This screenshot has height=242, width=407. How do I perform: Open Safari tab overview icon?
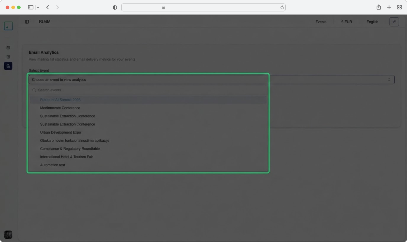tap(399, 7)
